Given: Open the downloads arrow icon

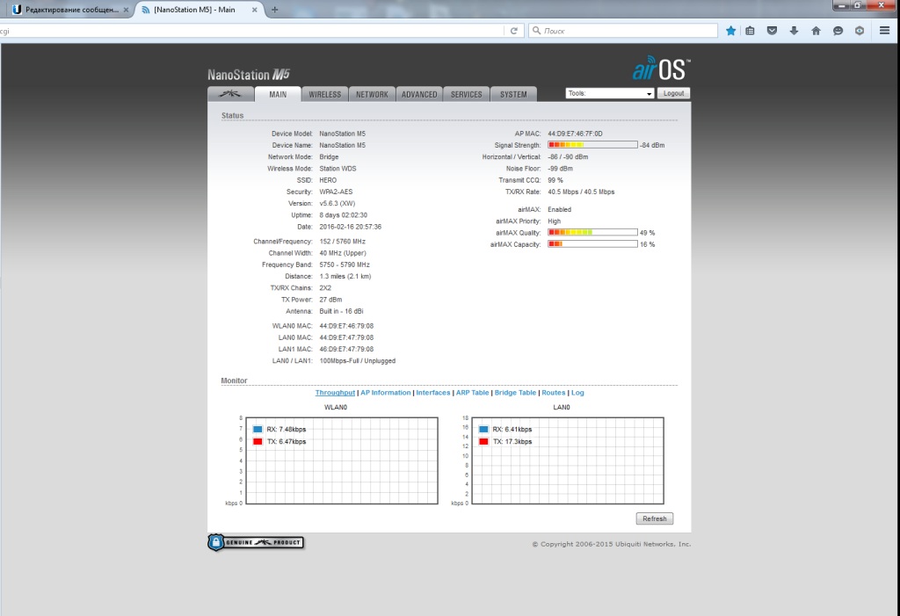Looking at the screenshot, I should coord(794,31).
